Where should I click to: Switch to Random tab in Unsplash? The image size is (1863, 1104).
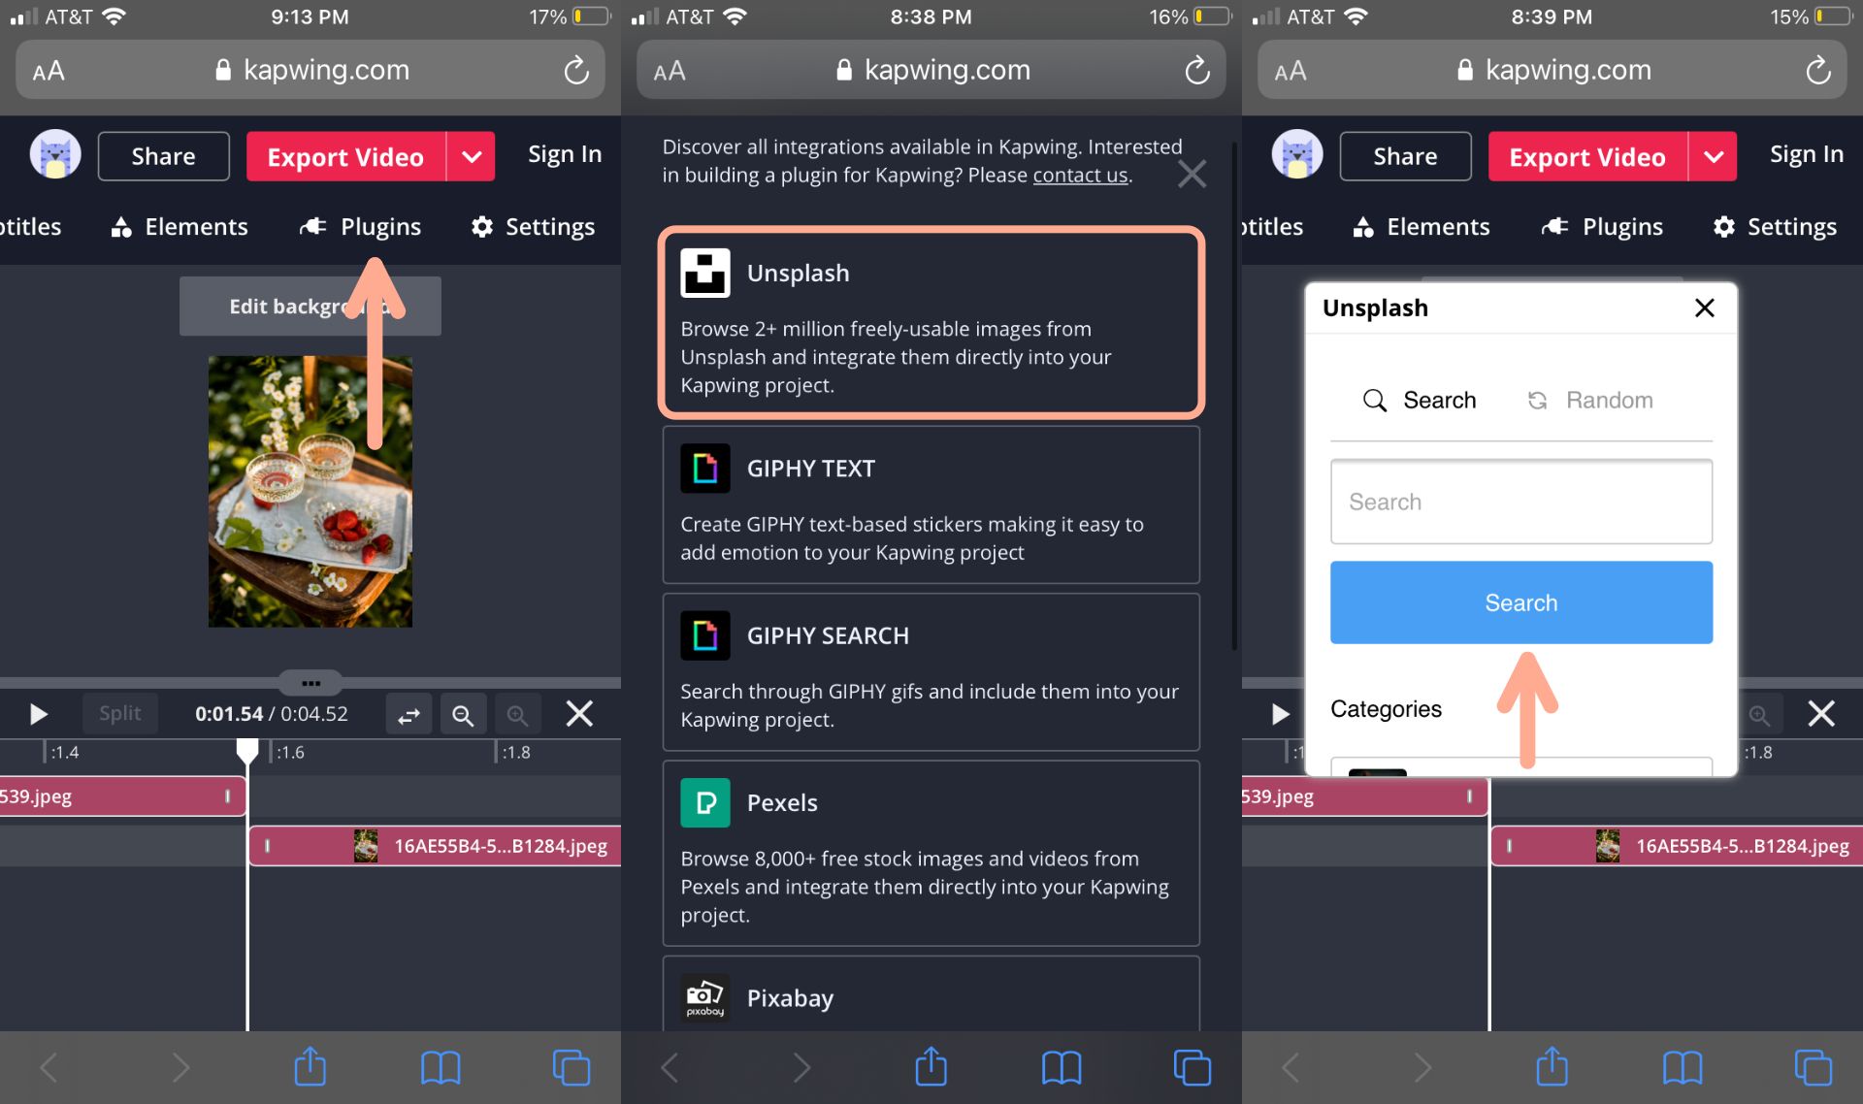coord(1589,400)
